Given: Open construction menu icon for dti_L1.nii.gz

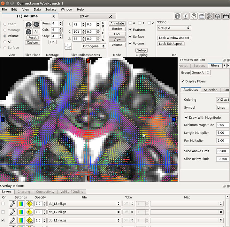Looking at the screenshot, I should (x=29, y=220).
